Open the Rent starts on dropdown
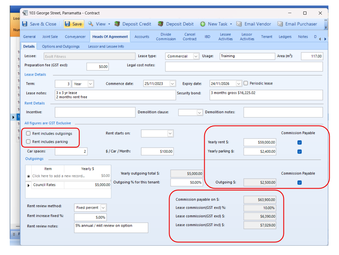The width and height of the screenshot is (339, 255). point(170,133)
